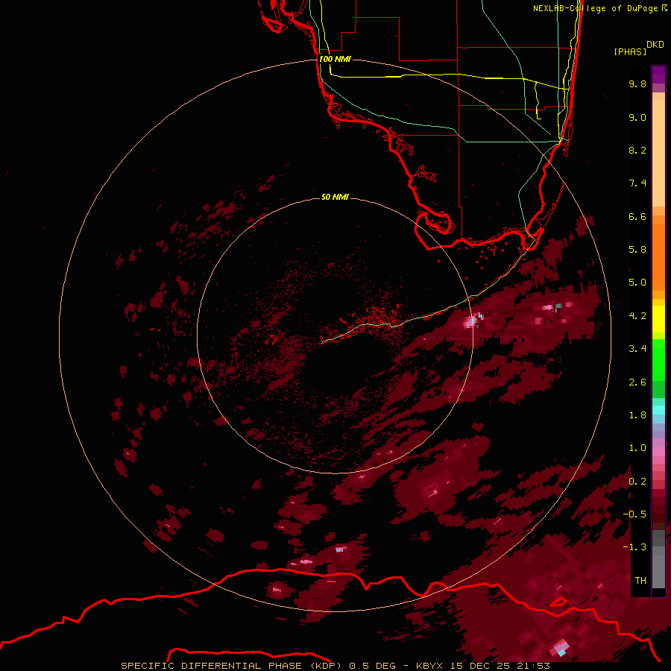Viewport: 671px width, 671px height.
Task: Select the cyan segment of the color bar
Action: pos(658,410)
